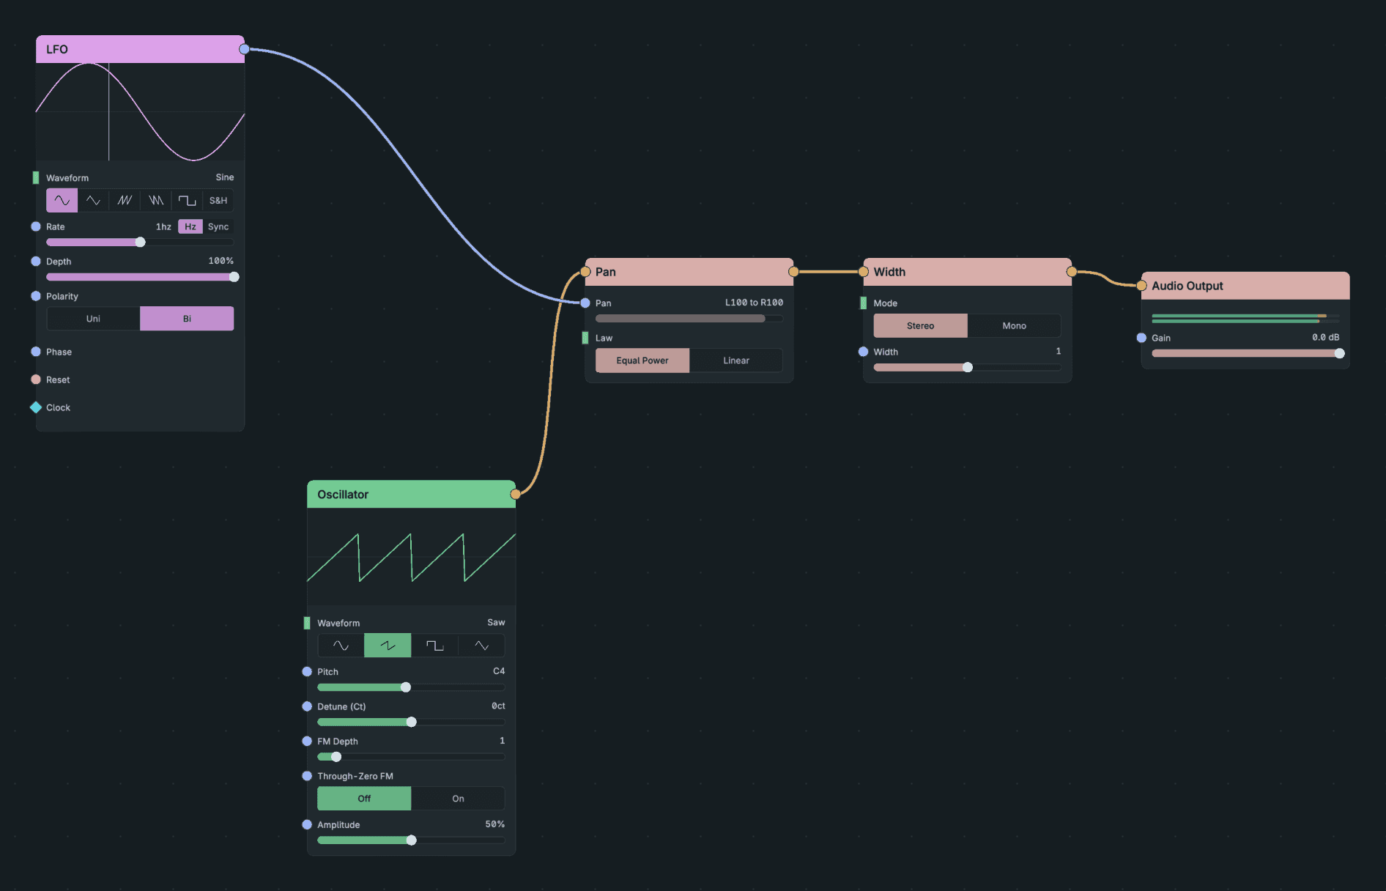Viewport: 1386px width, 891px height.
Task: Select the Oscillator square waveform icon
Action: coord(434,646)
